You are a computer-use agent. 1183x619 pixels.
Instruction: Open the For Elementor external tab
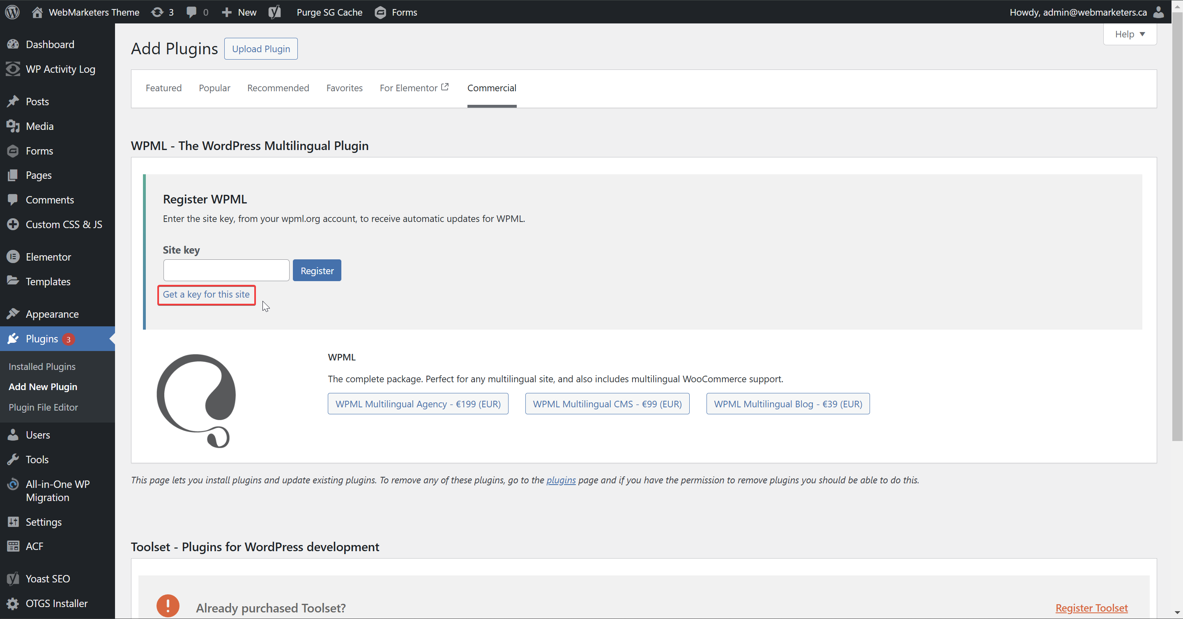[x=413, y=88]
